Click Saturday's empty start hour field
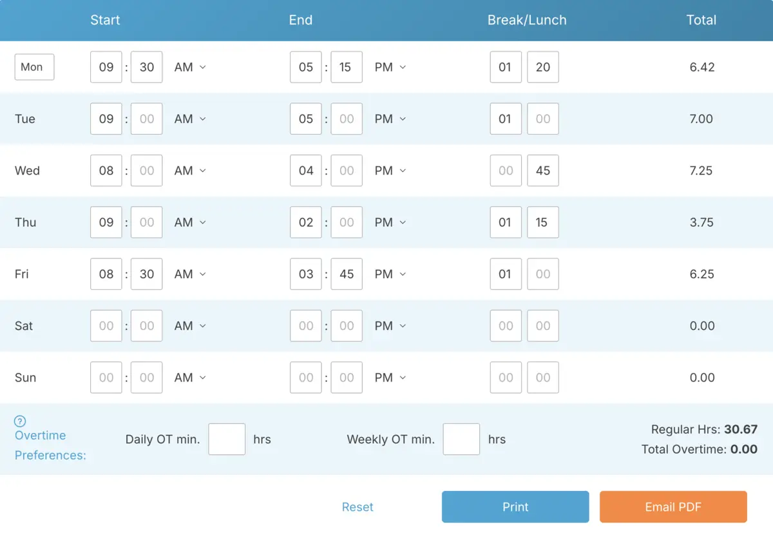773x538 pixels. [x=106, y=325]
